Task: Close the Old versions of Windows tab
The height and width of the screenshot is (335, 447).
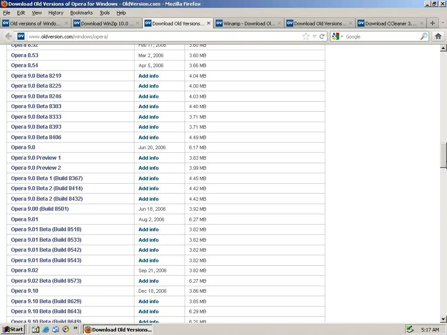Action: click(66, 23)
